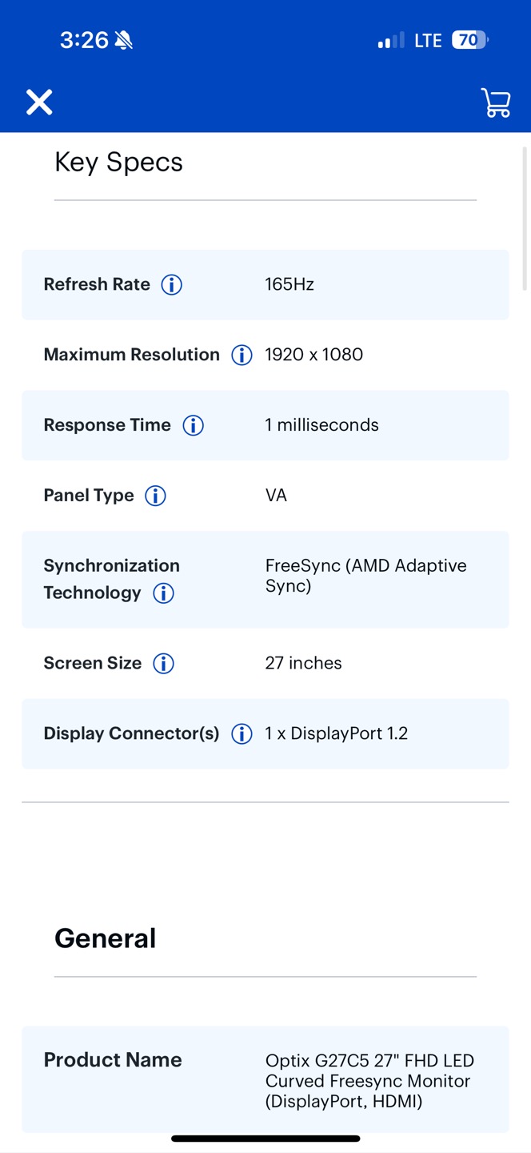
Task: Tap the FreeSync (AMD Adaptive Sync) value
Action: (366, 576)
